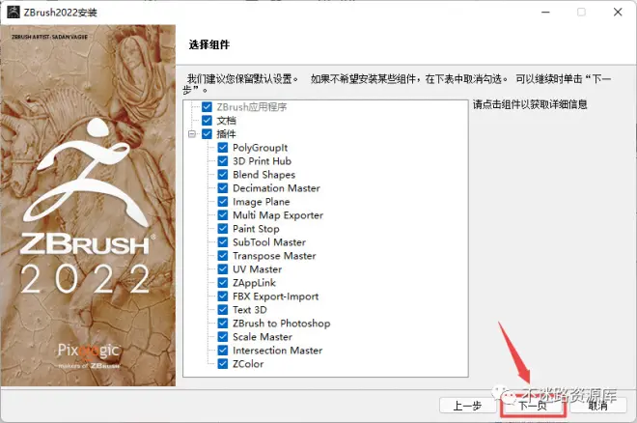This screenshot has height=423, width=637.
Task: Select the Paint Stop label
Action: coord(256,229)
